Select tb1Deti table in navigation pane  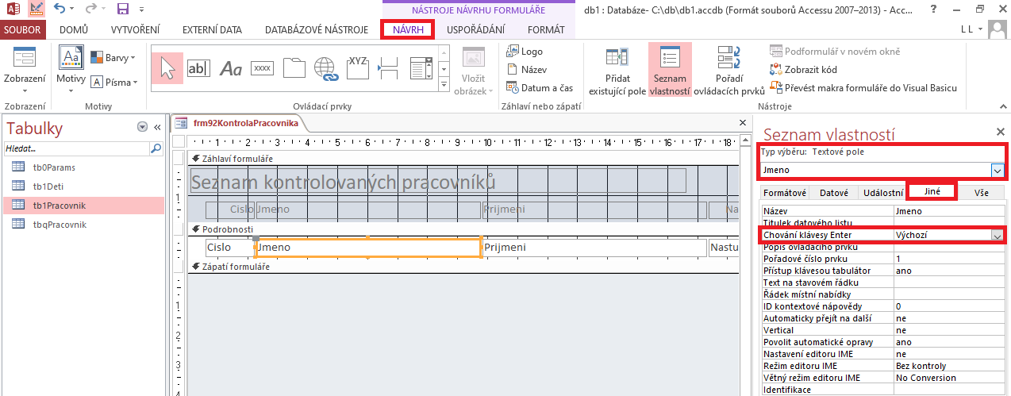coord(50,186)
